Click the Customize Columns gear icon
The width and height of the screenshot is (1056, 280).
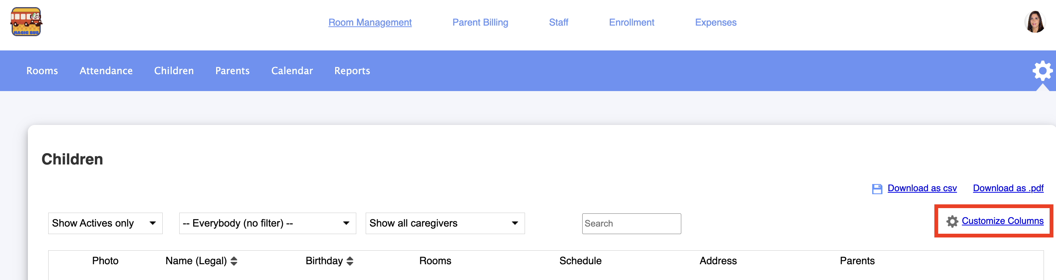coord(952,221)
